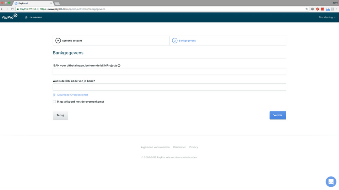
Task: Open the Algemene voorwaarden footer link
Action: click(155, 147)
